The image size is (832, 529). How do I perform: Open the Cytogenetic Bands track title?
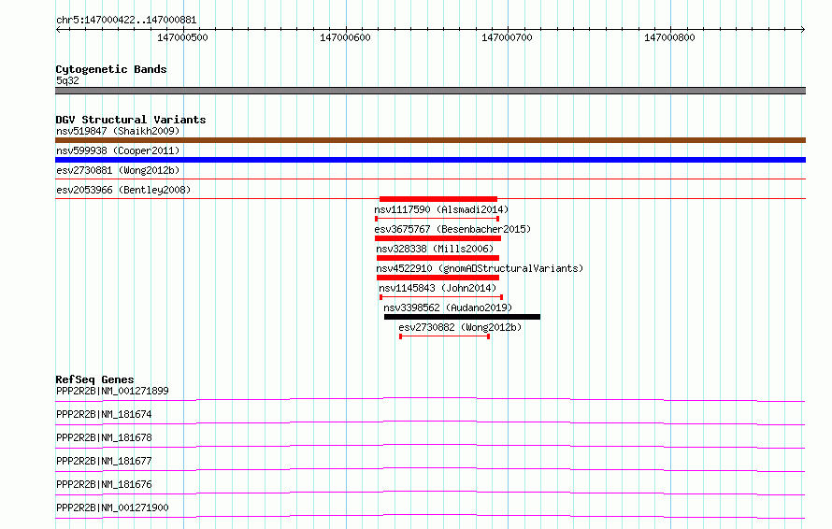click(x=111, y=69)
